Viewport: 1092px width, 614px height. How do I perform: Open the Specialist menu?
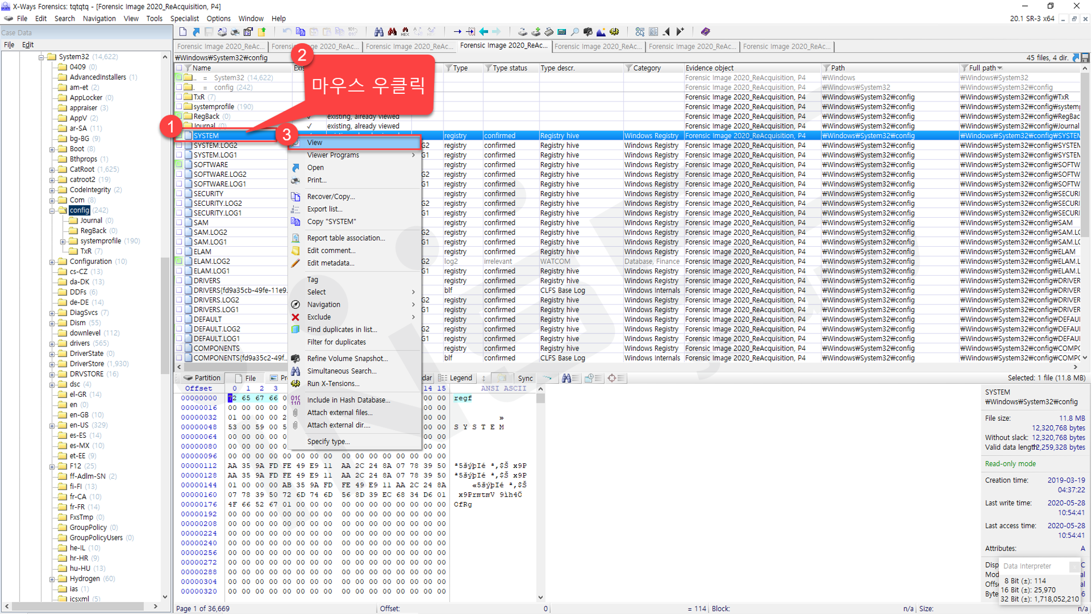184,19
